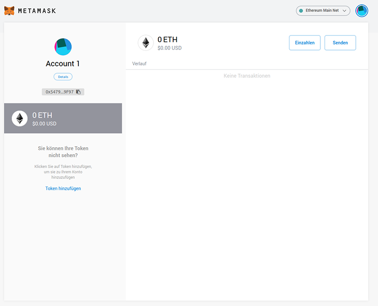This screenshot has width=378, height=306.
Task: Open account menu via top-right avatar
Action: click(x=361, y=11)
